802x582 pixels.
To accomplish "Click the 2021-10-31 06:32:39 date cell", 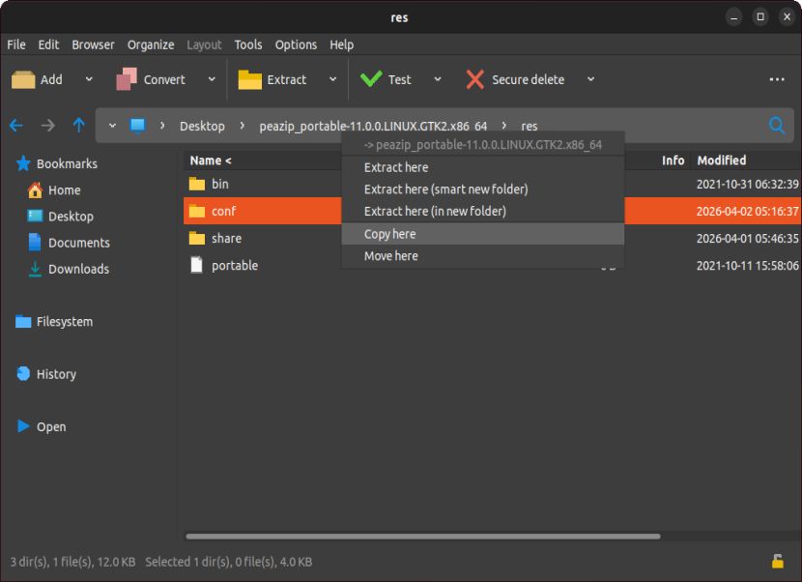I will pyautogui.click(x=747, y=185).
